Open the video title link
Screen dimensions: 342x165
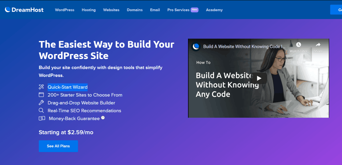point(244,47)
